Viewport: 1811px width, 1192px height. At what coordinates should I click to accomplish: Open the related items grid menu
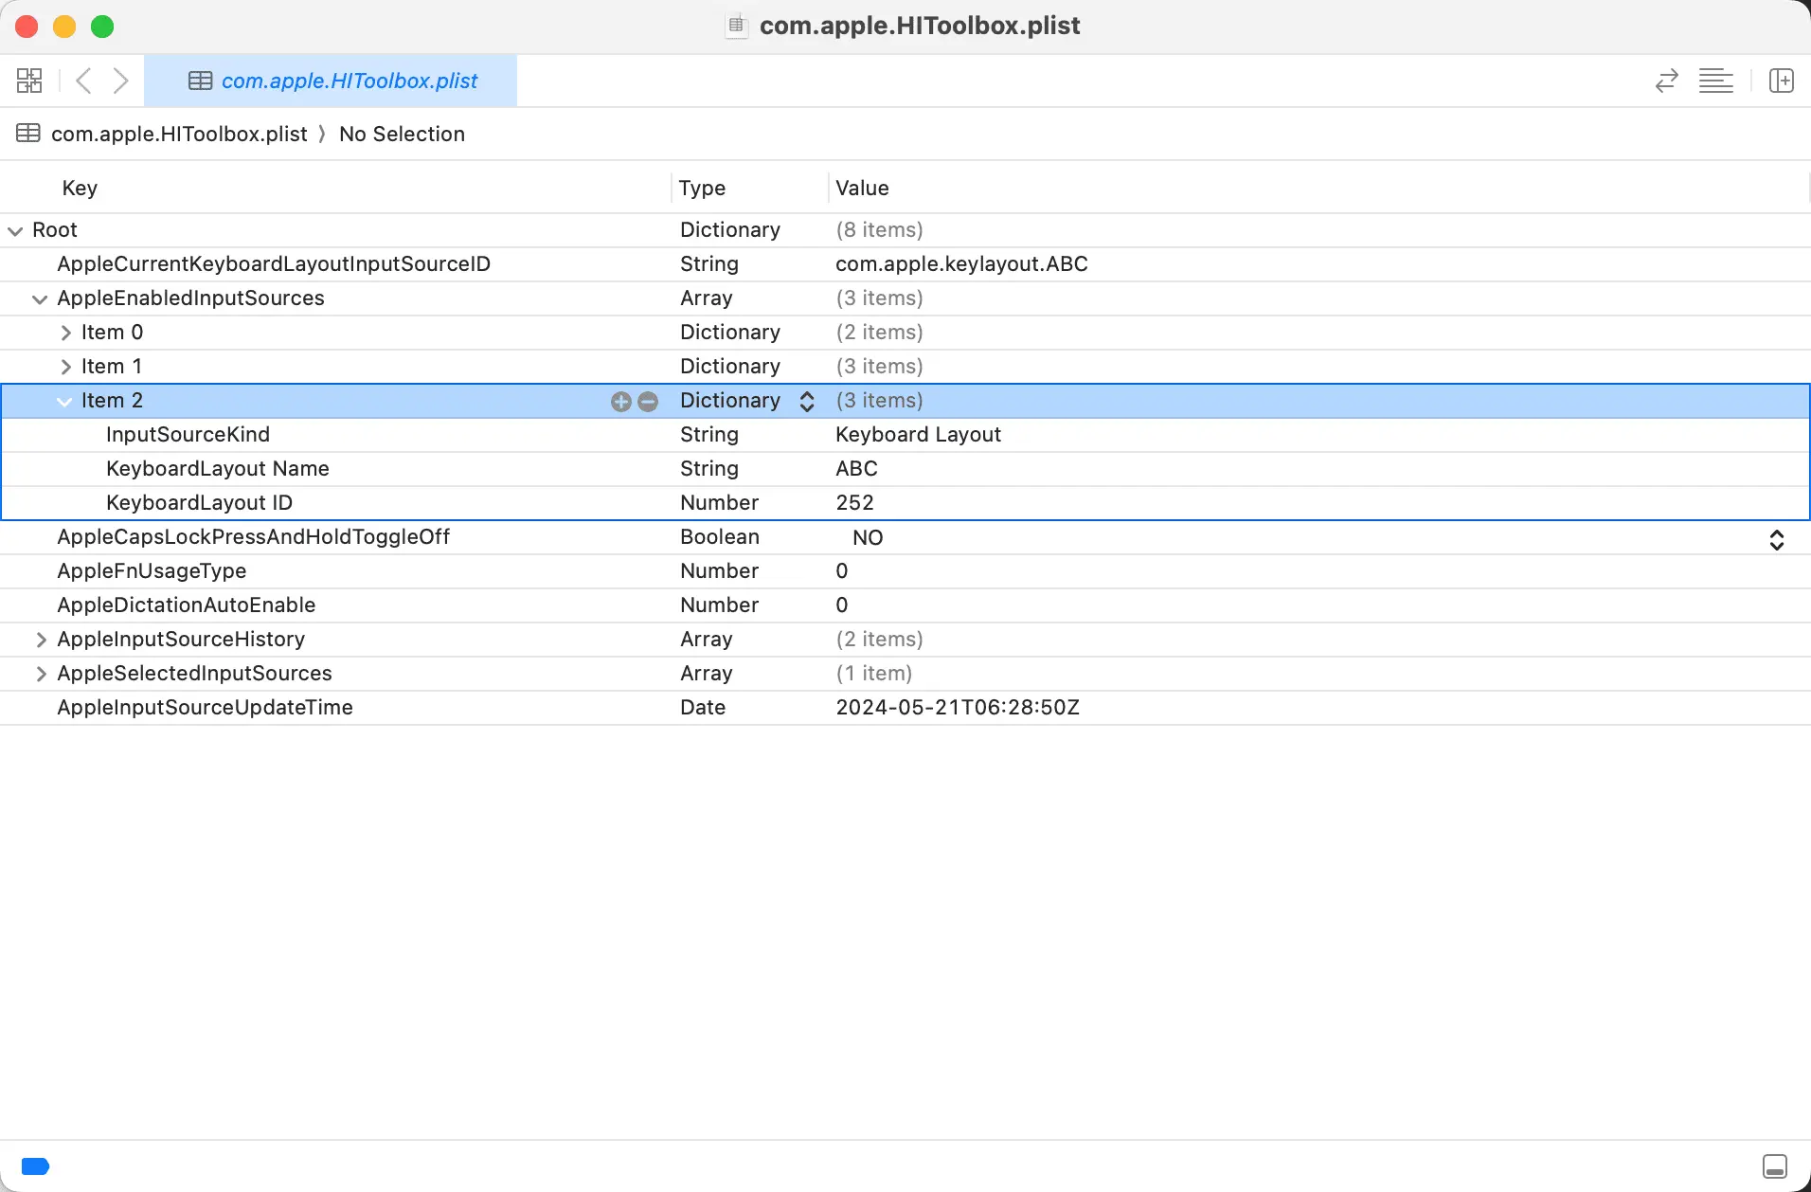click(29, 81)
